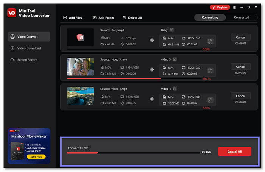Viewport: 265px width, 172px height.
Task: Click the MiniTool Video Converter logo icon
Action: [x=12, y=13]
